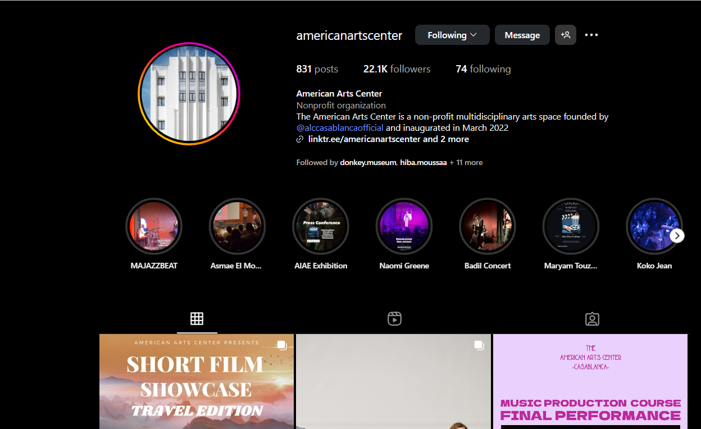This screenshot has height=429, width=701.
Task: Expand the Following dropdown button
Action: (452, 35)
